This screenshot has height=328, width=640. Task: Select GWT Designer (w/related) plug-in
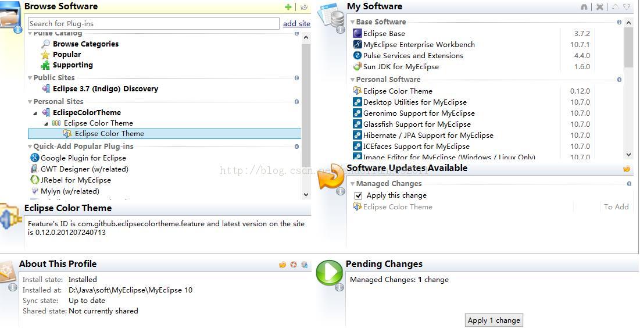(x=84, y=169)
